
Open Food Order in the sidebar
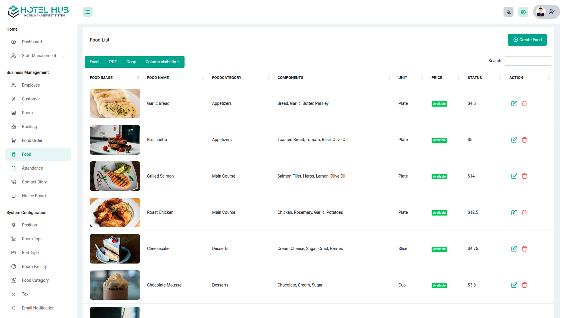tap(32, 140)
